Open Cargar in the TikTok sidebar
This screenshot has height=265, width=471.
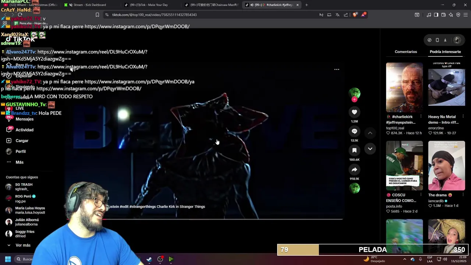point(22,141)
